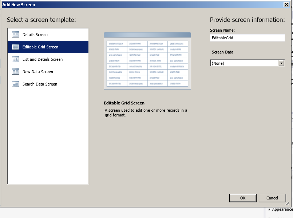Click the Details Screen template icon
The height and width of the screenshot is (218, 293).
(16, 35)
